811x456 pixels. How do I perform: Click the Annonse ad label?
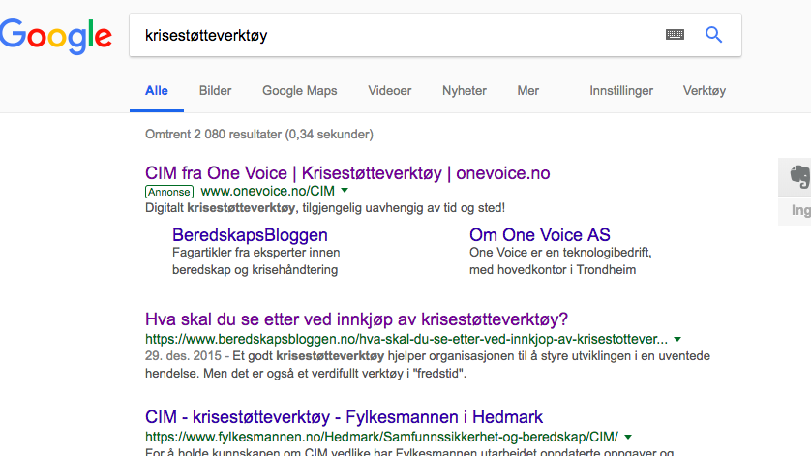(x=169, y=192)
